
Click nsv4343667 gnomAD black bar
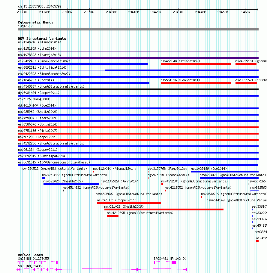pyautogui.click(x=138, y=89)
